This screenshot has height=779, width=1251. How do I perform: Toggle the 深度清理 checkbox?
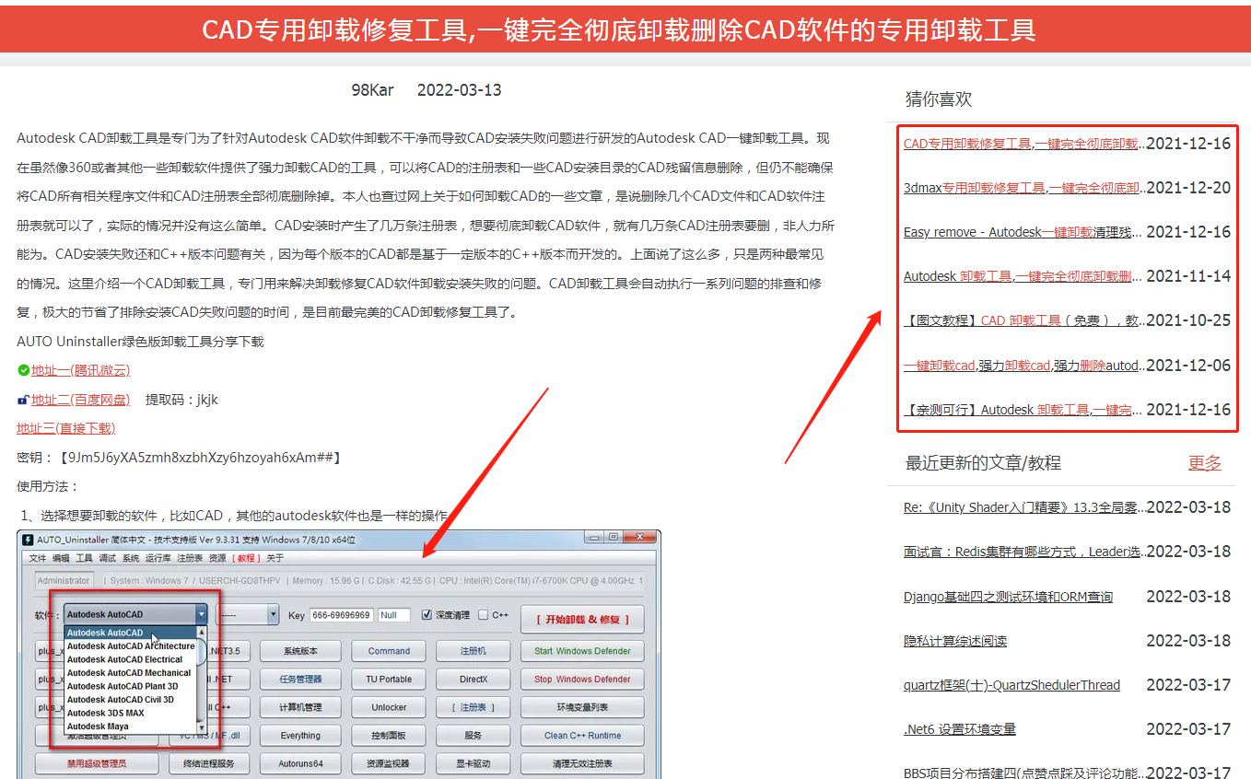[426, 614]
